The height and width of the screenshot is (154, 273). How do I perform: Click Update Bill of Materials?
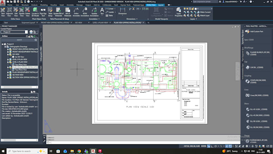tap(58, 12)
